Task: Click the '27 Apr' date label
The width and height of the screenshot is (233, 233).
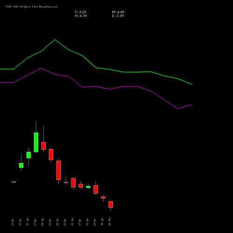Action: pos(80,222)
